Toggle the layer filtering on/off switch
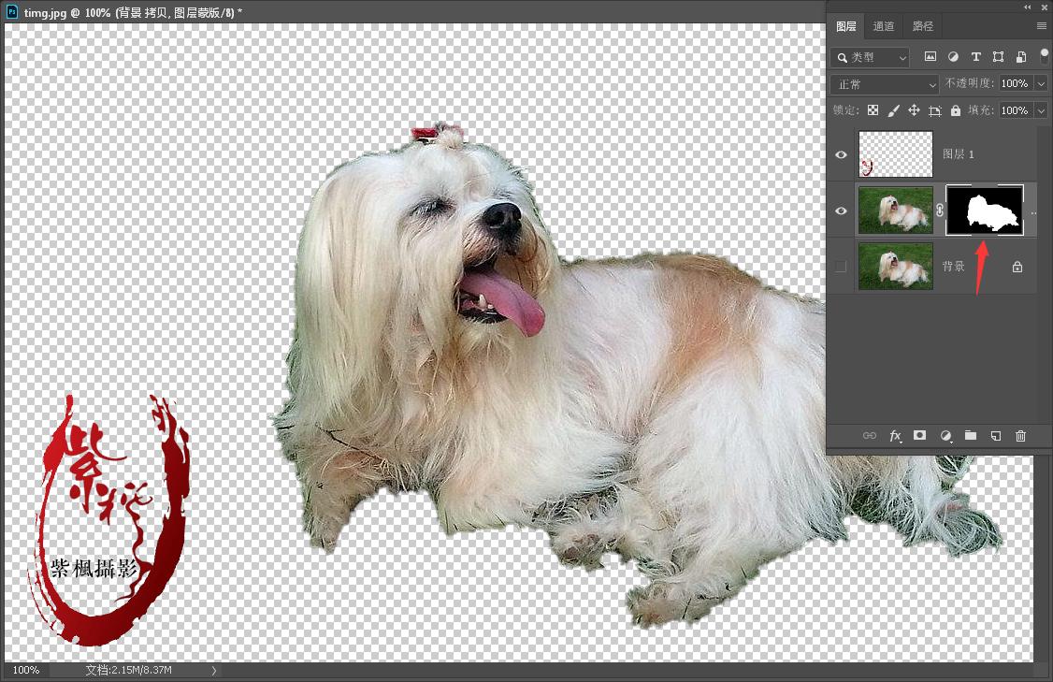 point(1045,55)
